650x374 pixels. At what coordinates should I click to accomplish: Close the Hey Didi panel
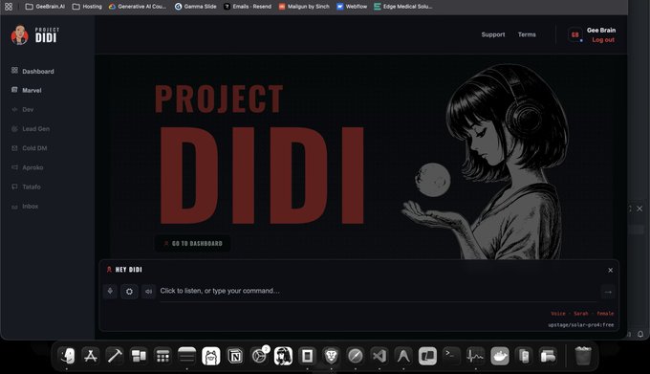point(610,270)
